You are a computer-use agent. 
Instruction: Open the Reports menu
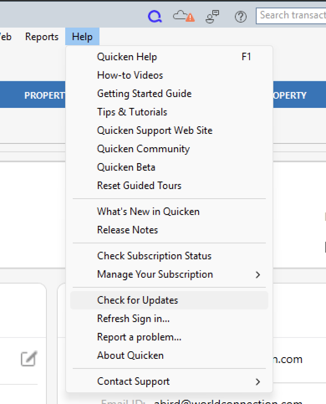(x=42, y=37)
